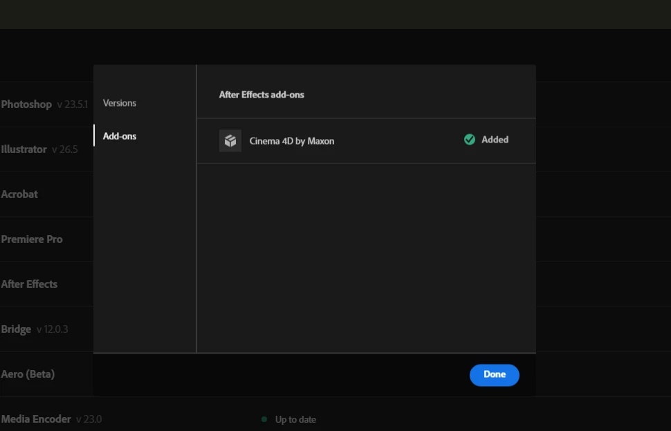This screenshot has width=671, height=431.
Task: Select Premiere Pro in the background list
Action: coord(32,239)
